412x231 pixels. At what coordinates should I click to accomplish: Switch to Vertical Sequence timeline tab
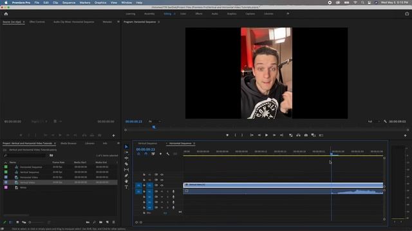click(x=147, y=143)
